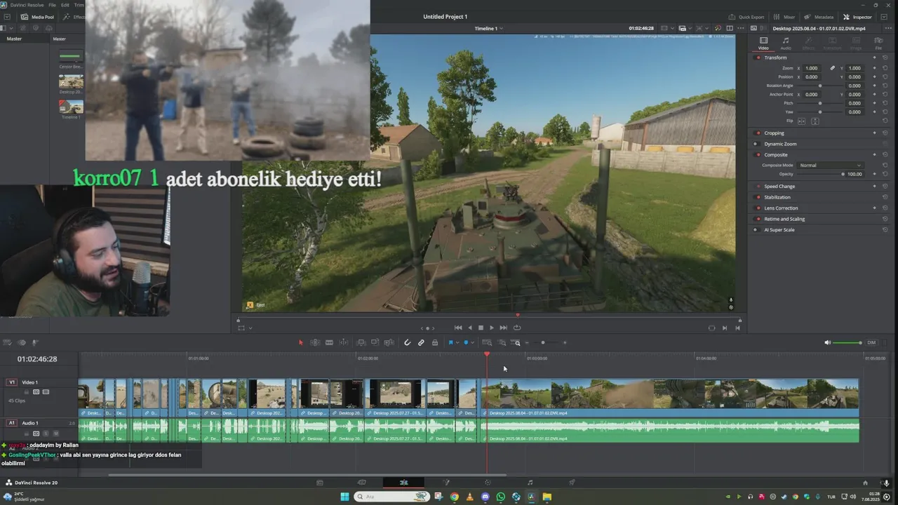
Task: Open the marker color dropdown arrow
Action: pos(473,343)
